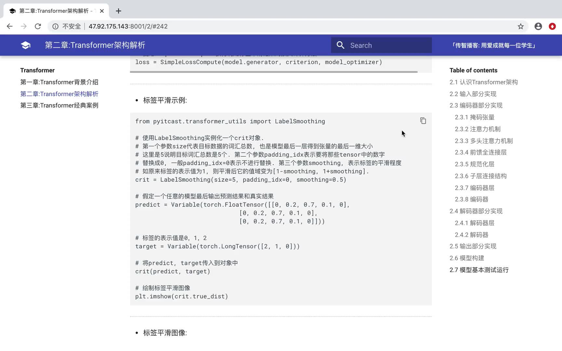Click the plt.imshow(crit.true_dist) line

tap(181, 296)
